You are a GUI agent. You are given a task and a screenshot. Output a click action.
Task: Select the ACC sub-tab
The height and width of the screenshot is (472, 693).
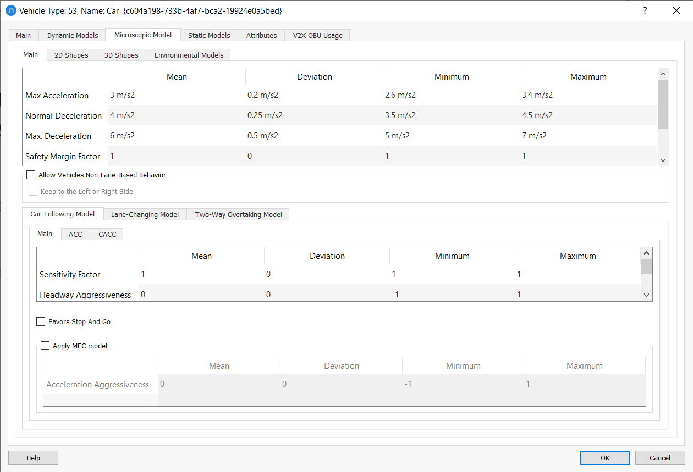click(x=75, y=234)
